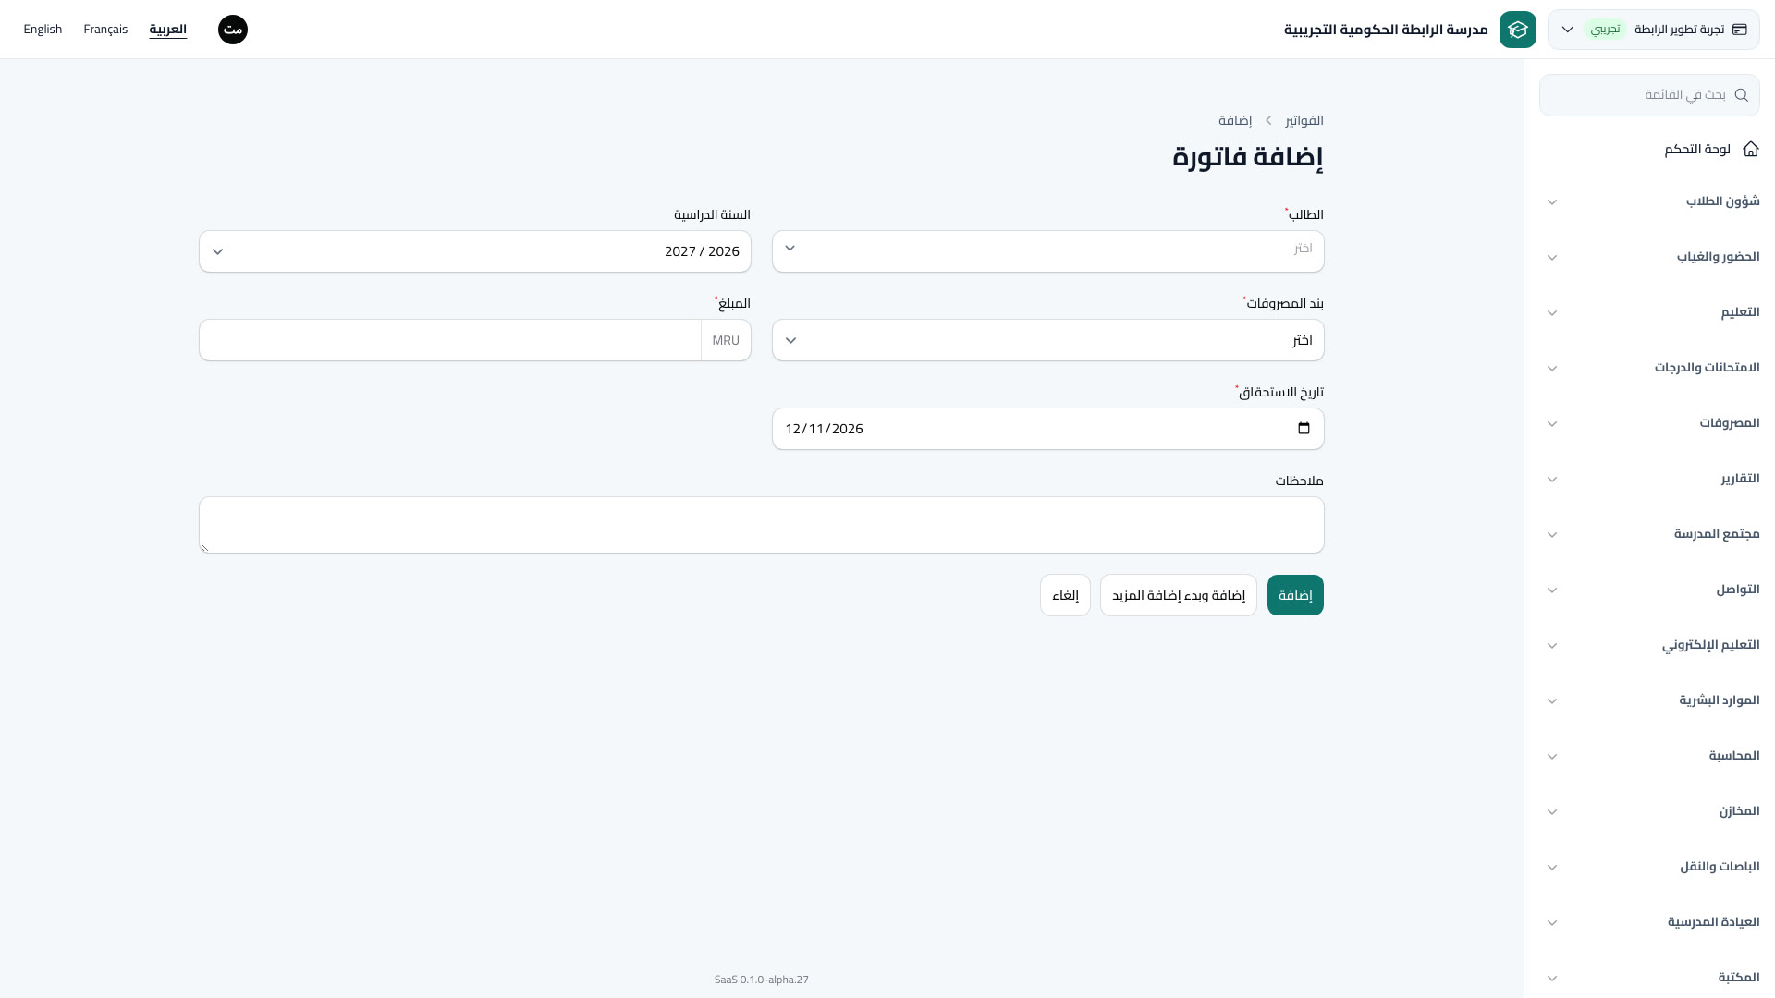
Task: Open the user avatar menu مت
Action: tap(233, 30)
